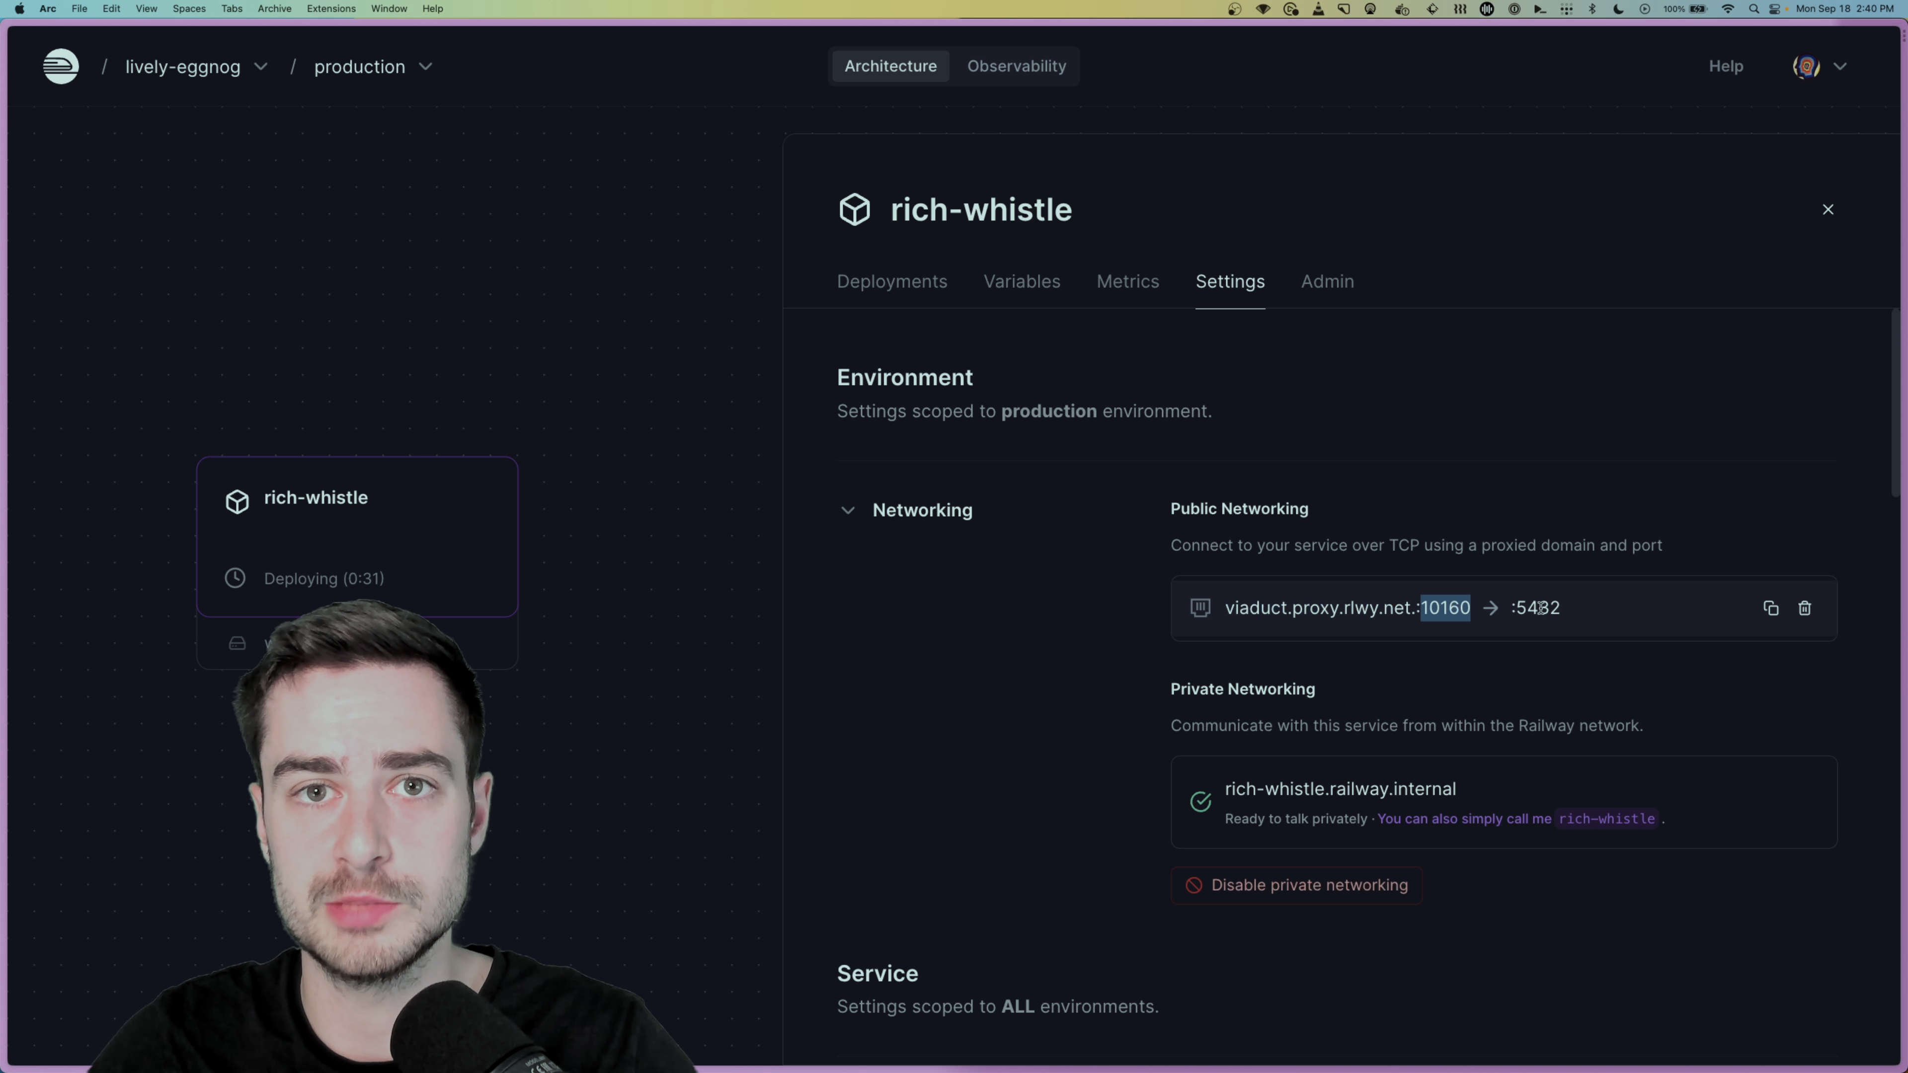
Task: Collapse the Networking section
Action: tap(847, 510)
